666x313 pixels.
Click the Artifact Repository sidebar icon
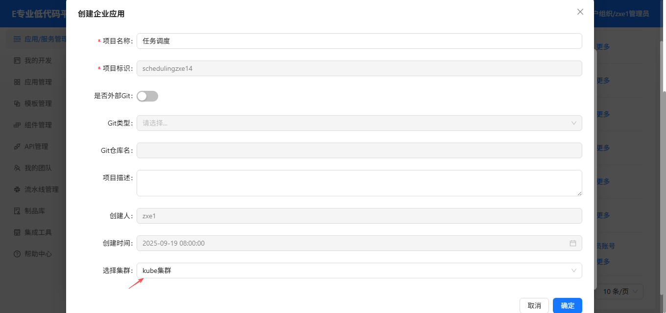pyautogui.click(x=17, y=211)
